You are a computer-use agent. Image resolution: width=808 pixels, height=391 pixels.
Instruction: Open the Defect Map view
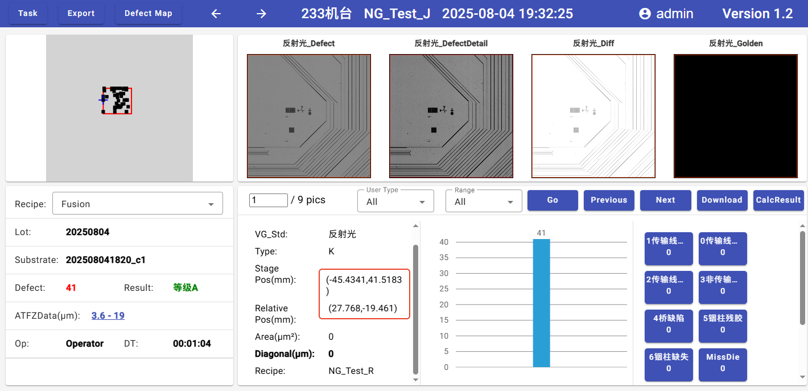click(148, 14)
